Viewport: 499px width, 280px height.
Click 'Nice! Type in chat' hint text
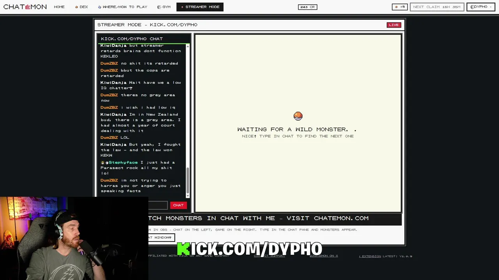click(x=298, y=136)
